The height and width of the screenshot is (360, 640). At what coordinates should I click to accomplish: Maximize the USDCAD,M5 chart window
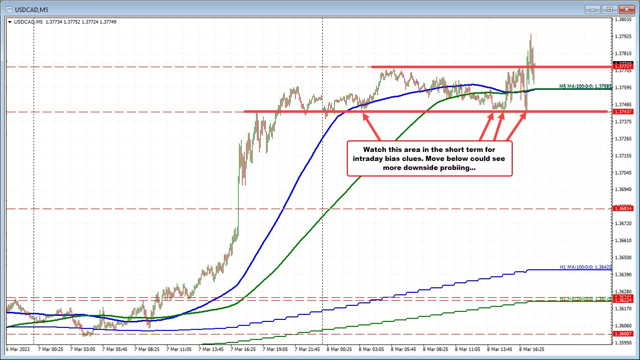(609, 9)
